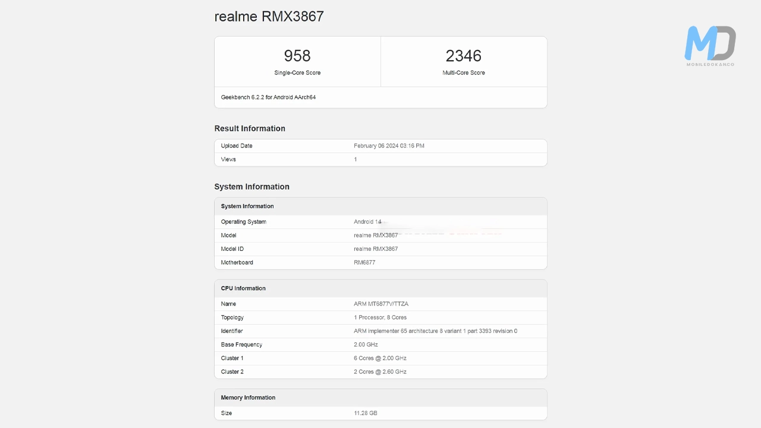Select Cluster 1 value 6 Cores @ 2.00 GHz

[380, 358]
